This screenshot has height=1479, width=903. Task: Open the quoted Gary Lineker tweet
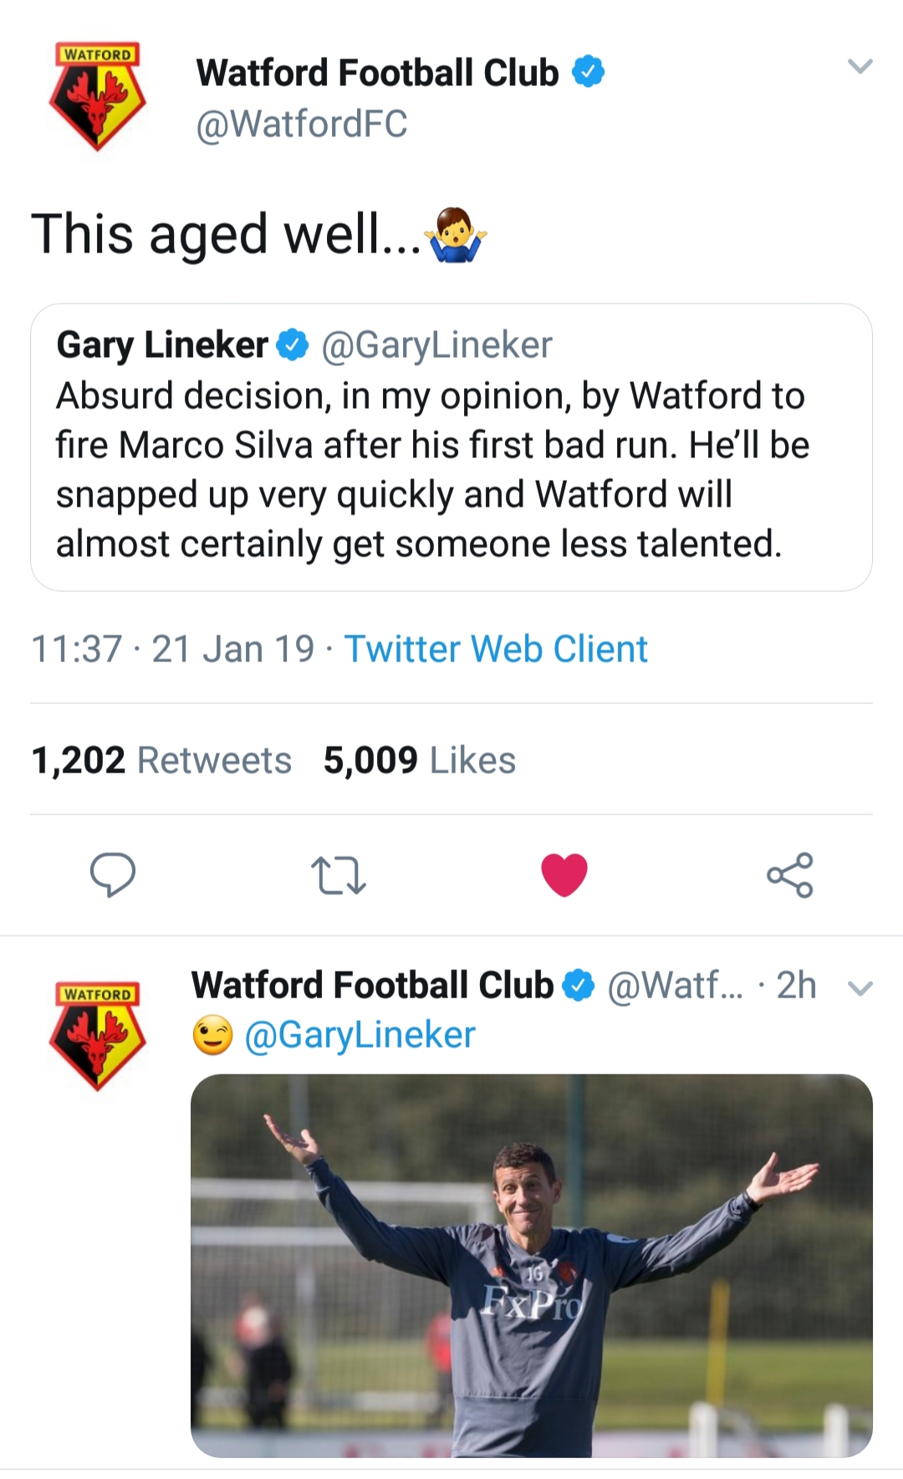(451, 468)
